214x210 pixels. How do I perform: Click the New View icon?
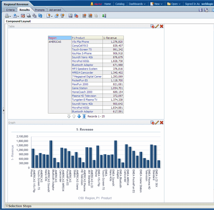[48, 16]
